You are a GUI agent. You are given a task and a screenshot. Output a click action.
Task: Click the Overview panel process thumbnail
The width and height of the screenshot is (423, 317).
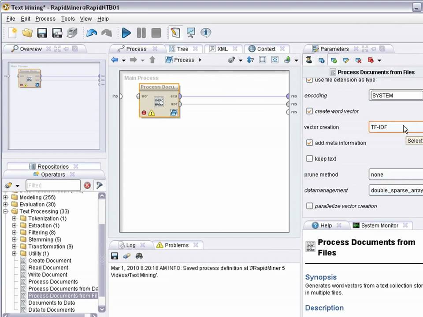coord(30,78)
